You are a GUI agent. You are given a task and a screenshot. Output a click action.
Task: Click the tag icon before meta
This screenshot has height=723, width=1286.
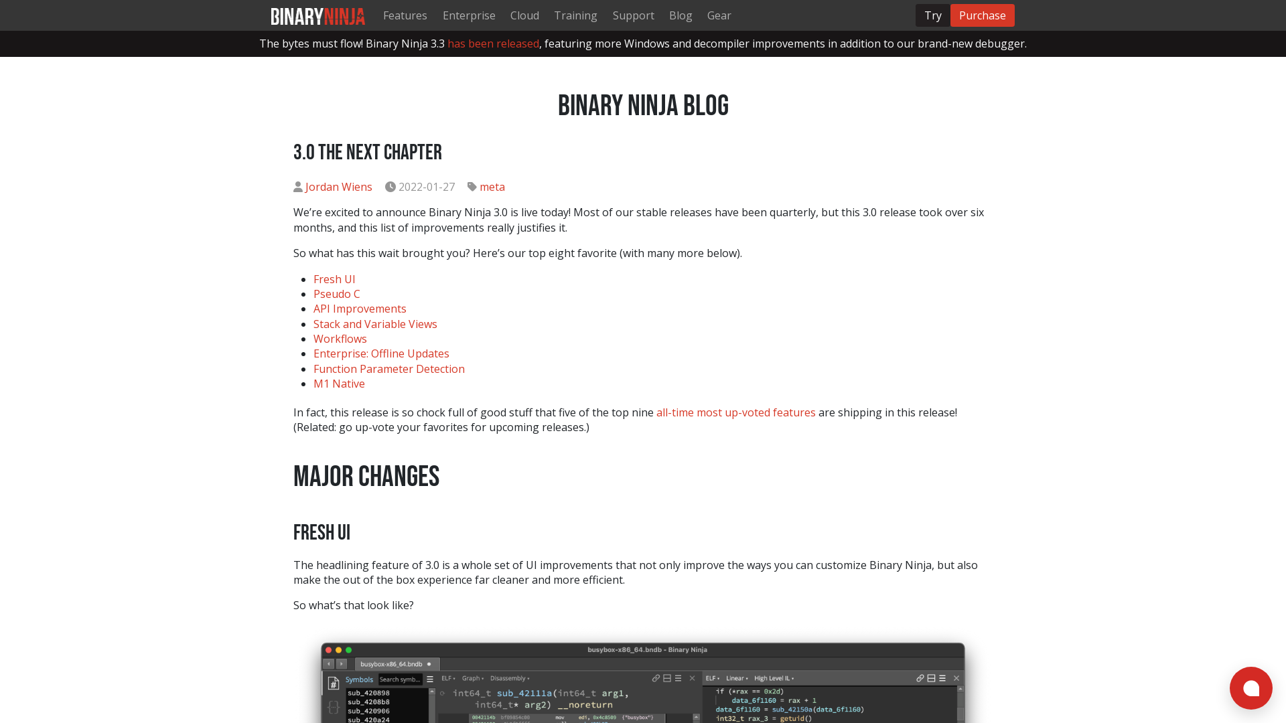[x=472, y=187]
